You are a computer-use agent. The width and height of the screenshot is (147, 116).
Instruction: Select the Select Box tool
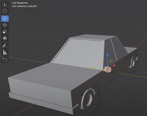(5, 5)
